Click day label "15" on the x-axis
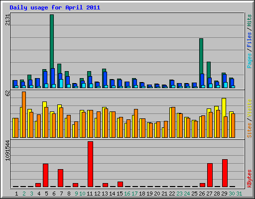 tap(120, 194)
